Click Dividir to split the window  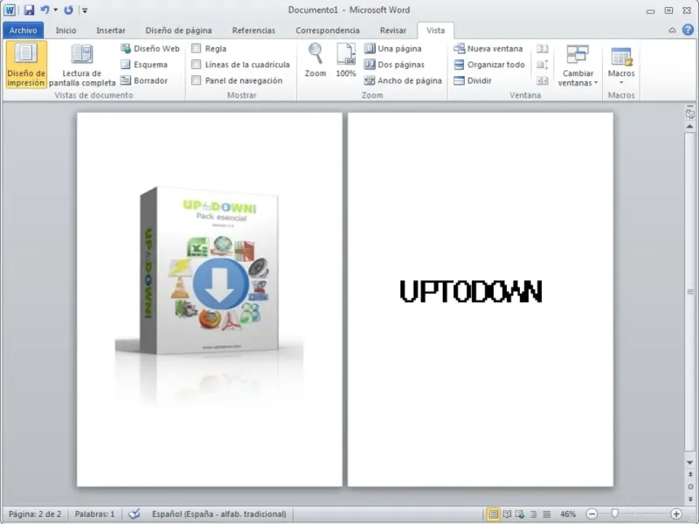tap(473, 80)
